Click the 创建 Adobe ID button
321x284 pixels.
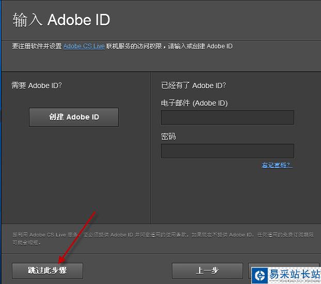point(74,117)
